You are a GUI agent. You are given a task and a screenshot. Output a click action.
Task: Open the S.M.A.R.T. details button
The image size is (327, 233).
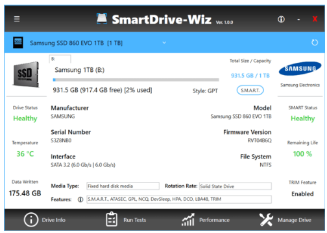pos(250,90)
